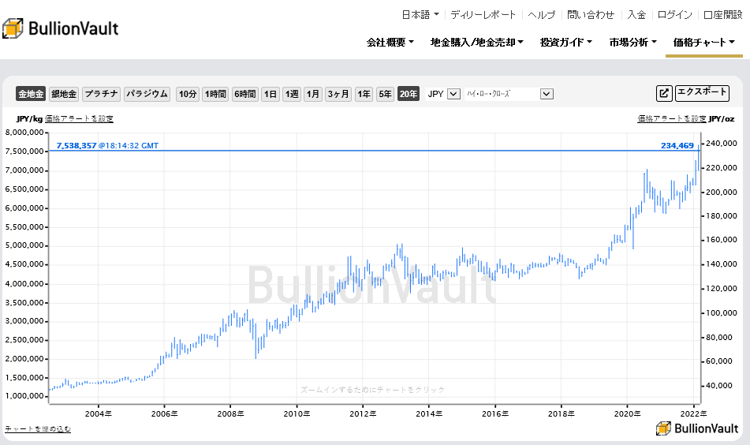The image size is (750, 445).
Task: Click the 2012年 axis label
Action: tap(363, 413)
